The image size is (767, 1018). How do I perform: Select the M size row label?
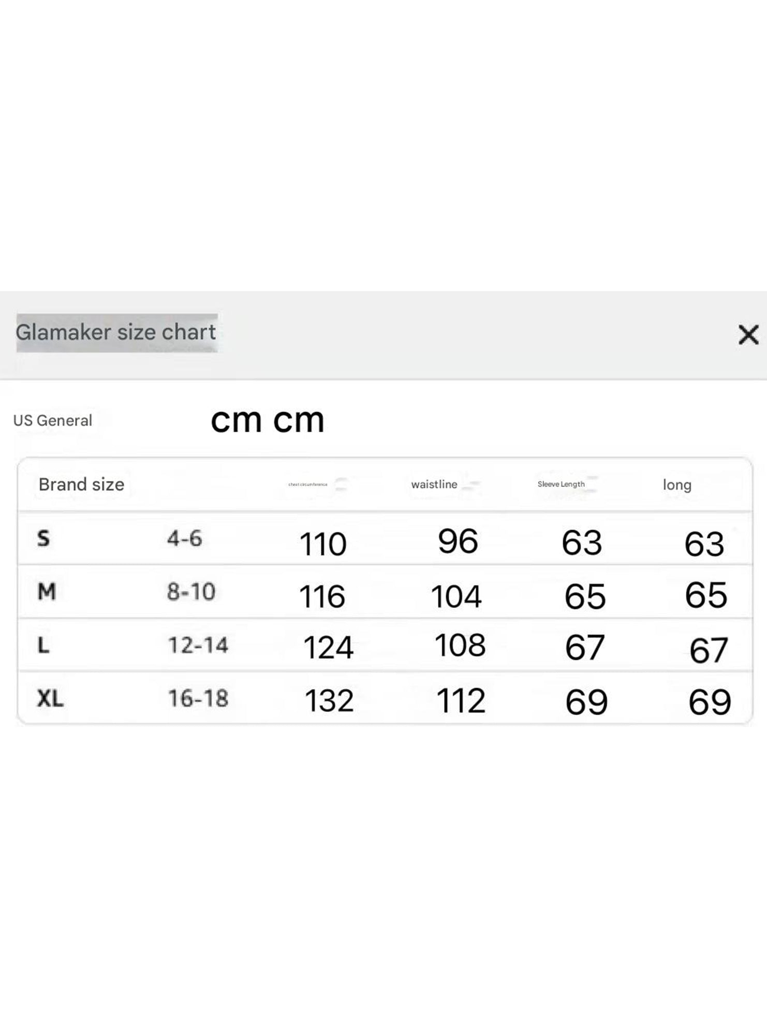[47, 591]
